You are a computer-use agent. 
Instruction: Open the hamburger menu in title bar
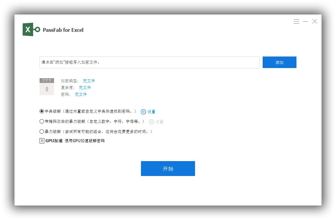tap(296, 21)
